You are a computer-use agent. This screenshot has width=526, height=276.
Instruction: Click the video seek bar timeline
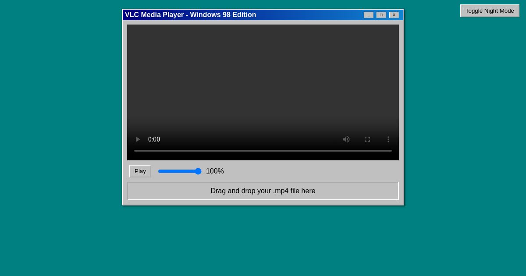point(263,151)
